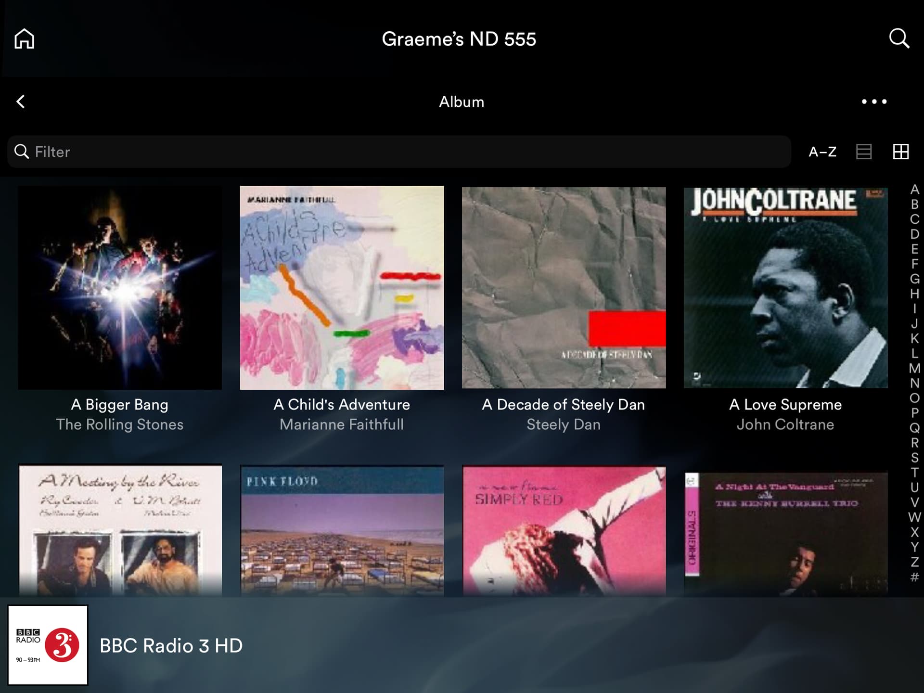924x693 pixels.
Task: Click inside the Filter input field
Action: click(x=192, y=152)
